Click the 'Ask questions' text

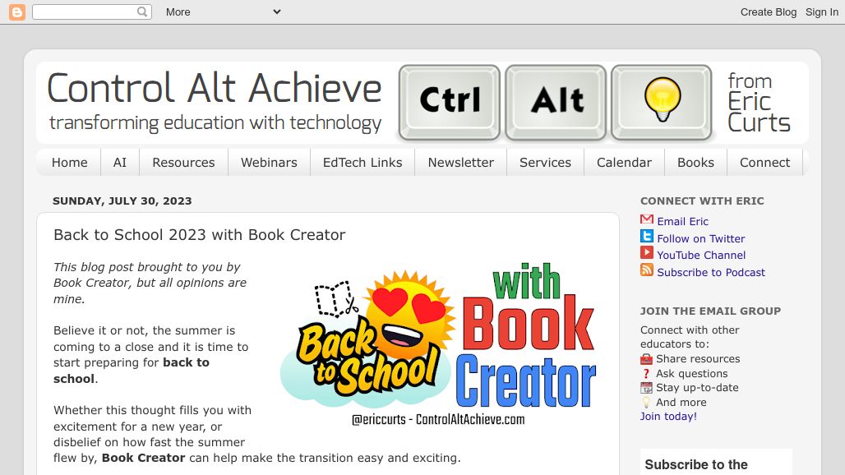(691, 373)
